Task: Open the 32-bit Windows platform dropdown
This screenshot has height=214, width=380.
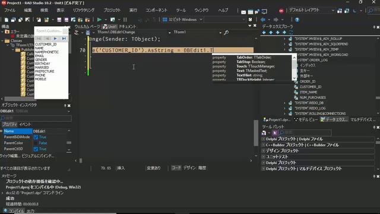Action: pyautogui.click(x=201, y=20)
